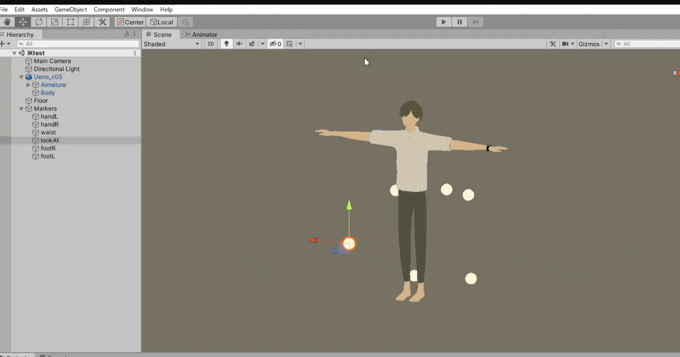Open grid settings dropdown arrow

[300, 44]
